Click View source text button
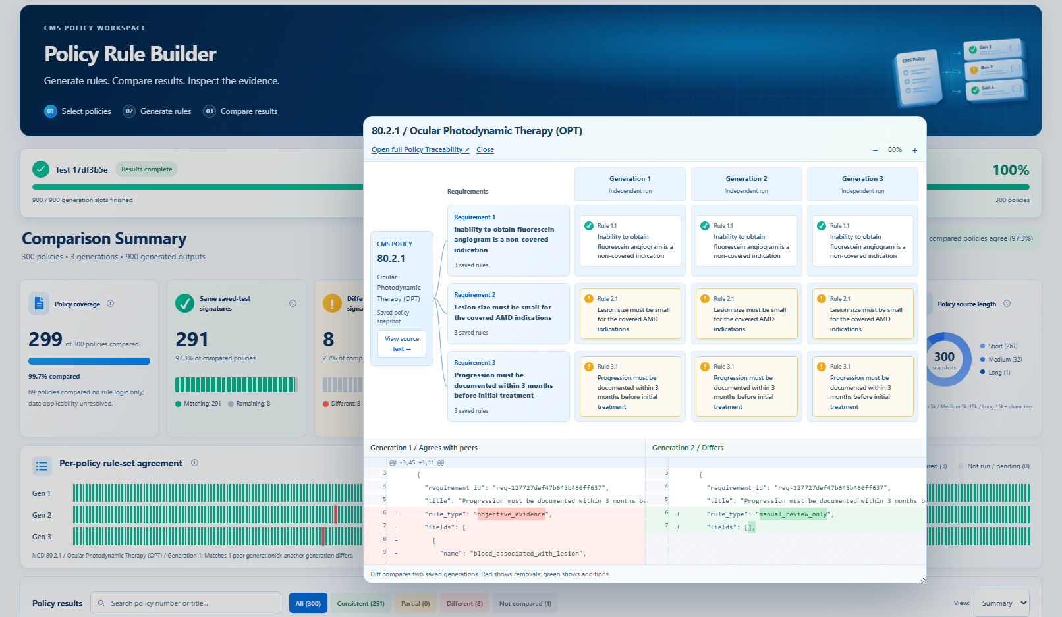1062x617 pixels. pos(402,344)
